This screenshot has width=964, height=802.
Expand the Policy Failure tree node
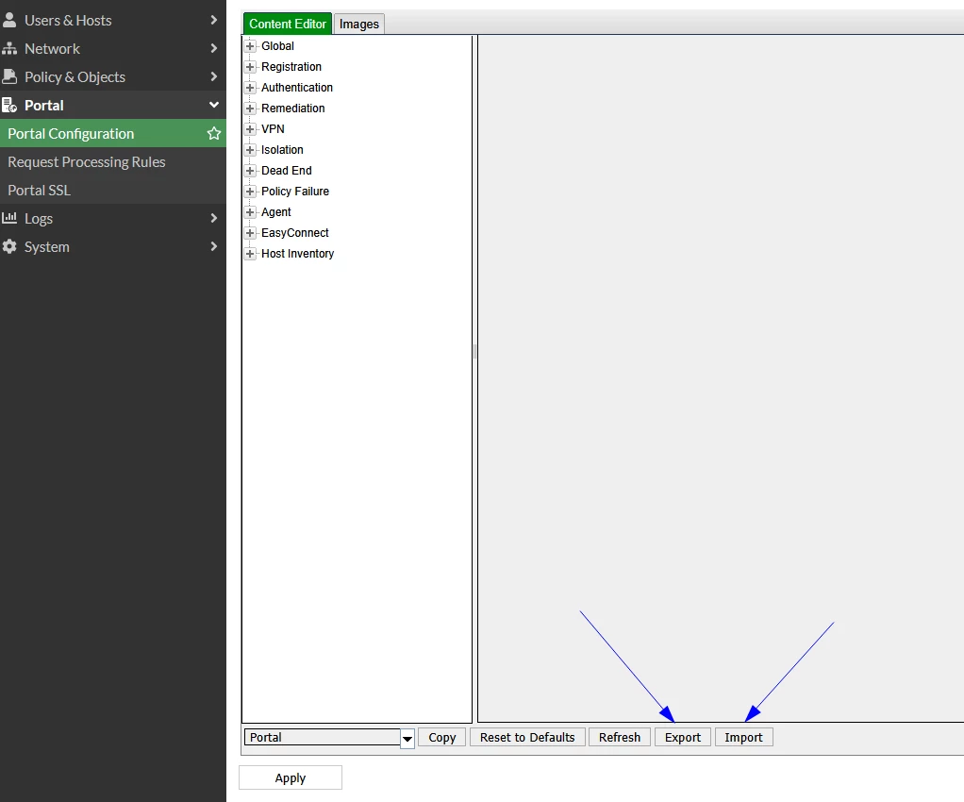(250, 192)
